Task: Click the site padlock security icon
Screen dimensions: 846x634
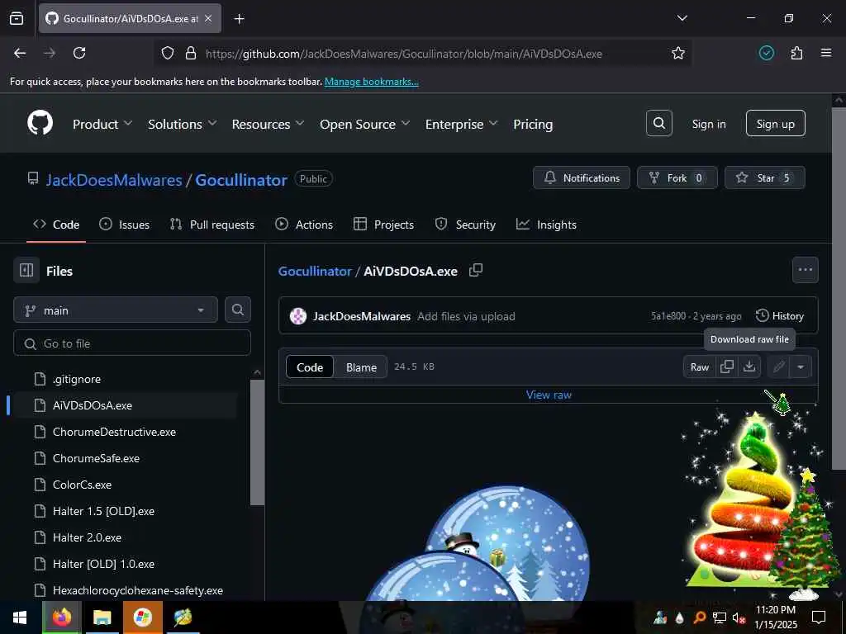Action: tap(191, 53)
